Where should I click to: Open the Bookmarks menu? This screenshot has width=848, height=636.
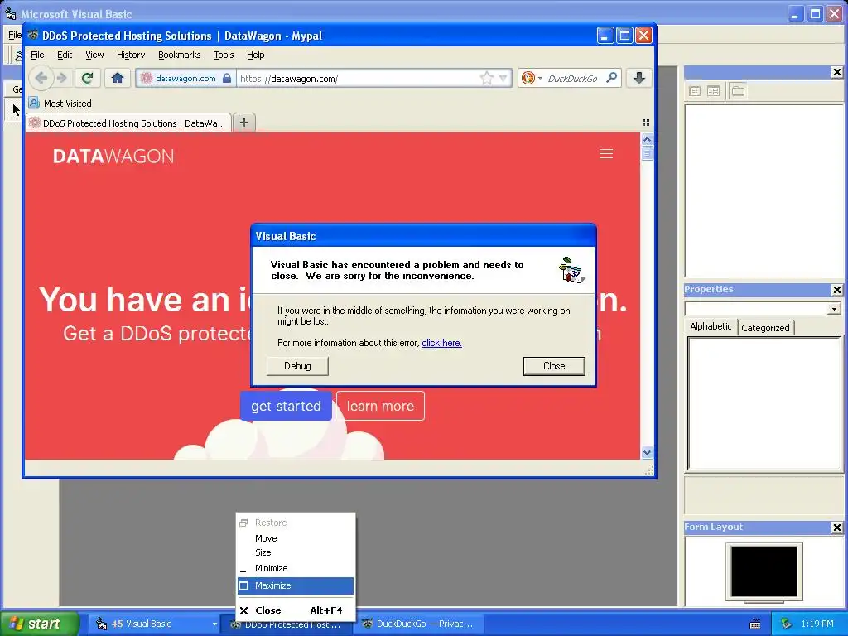tap(179, 55)
